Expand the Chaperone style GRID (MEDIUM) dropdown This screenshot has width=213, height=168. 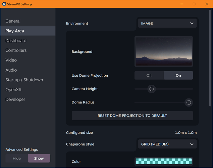167,144
